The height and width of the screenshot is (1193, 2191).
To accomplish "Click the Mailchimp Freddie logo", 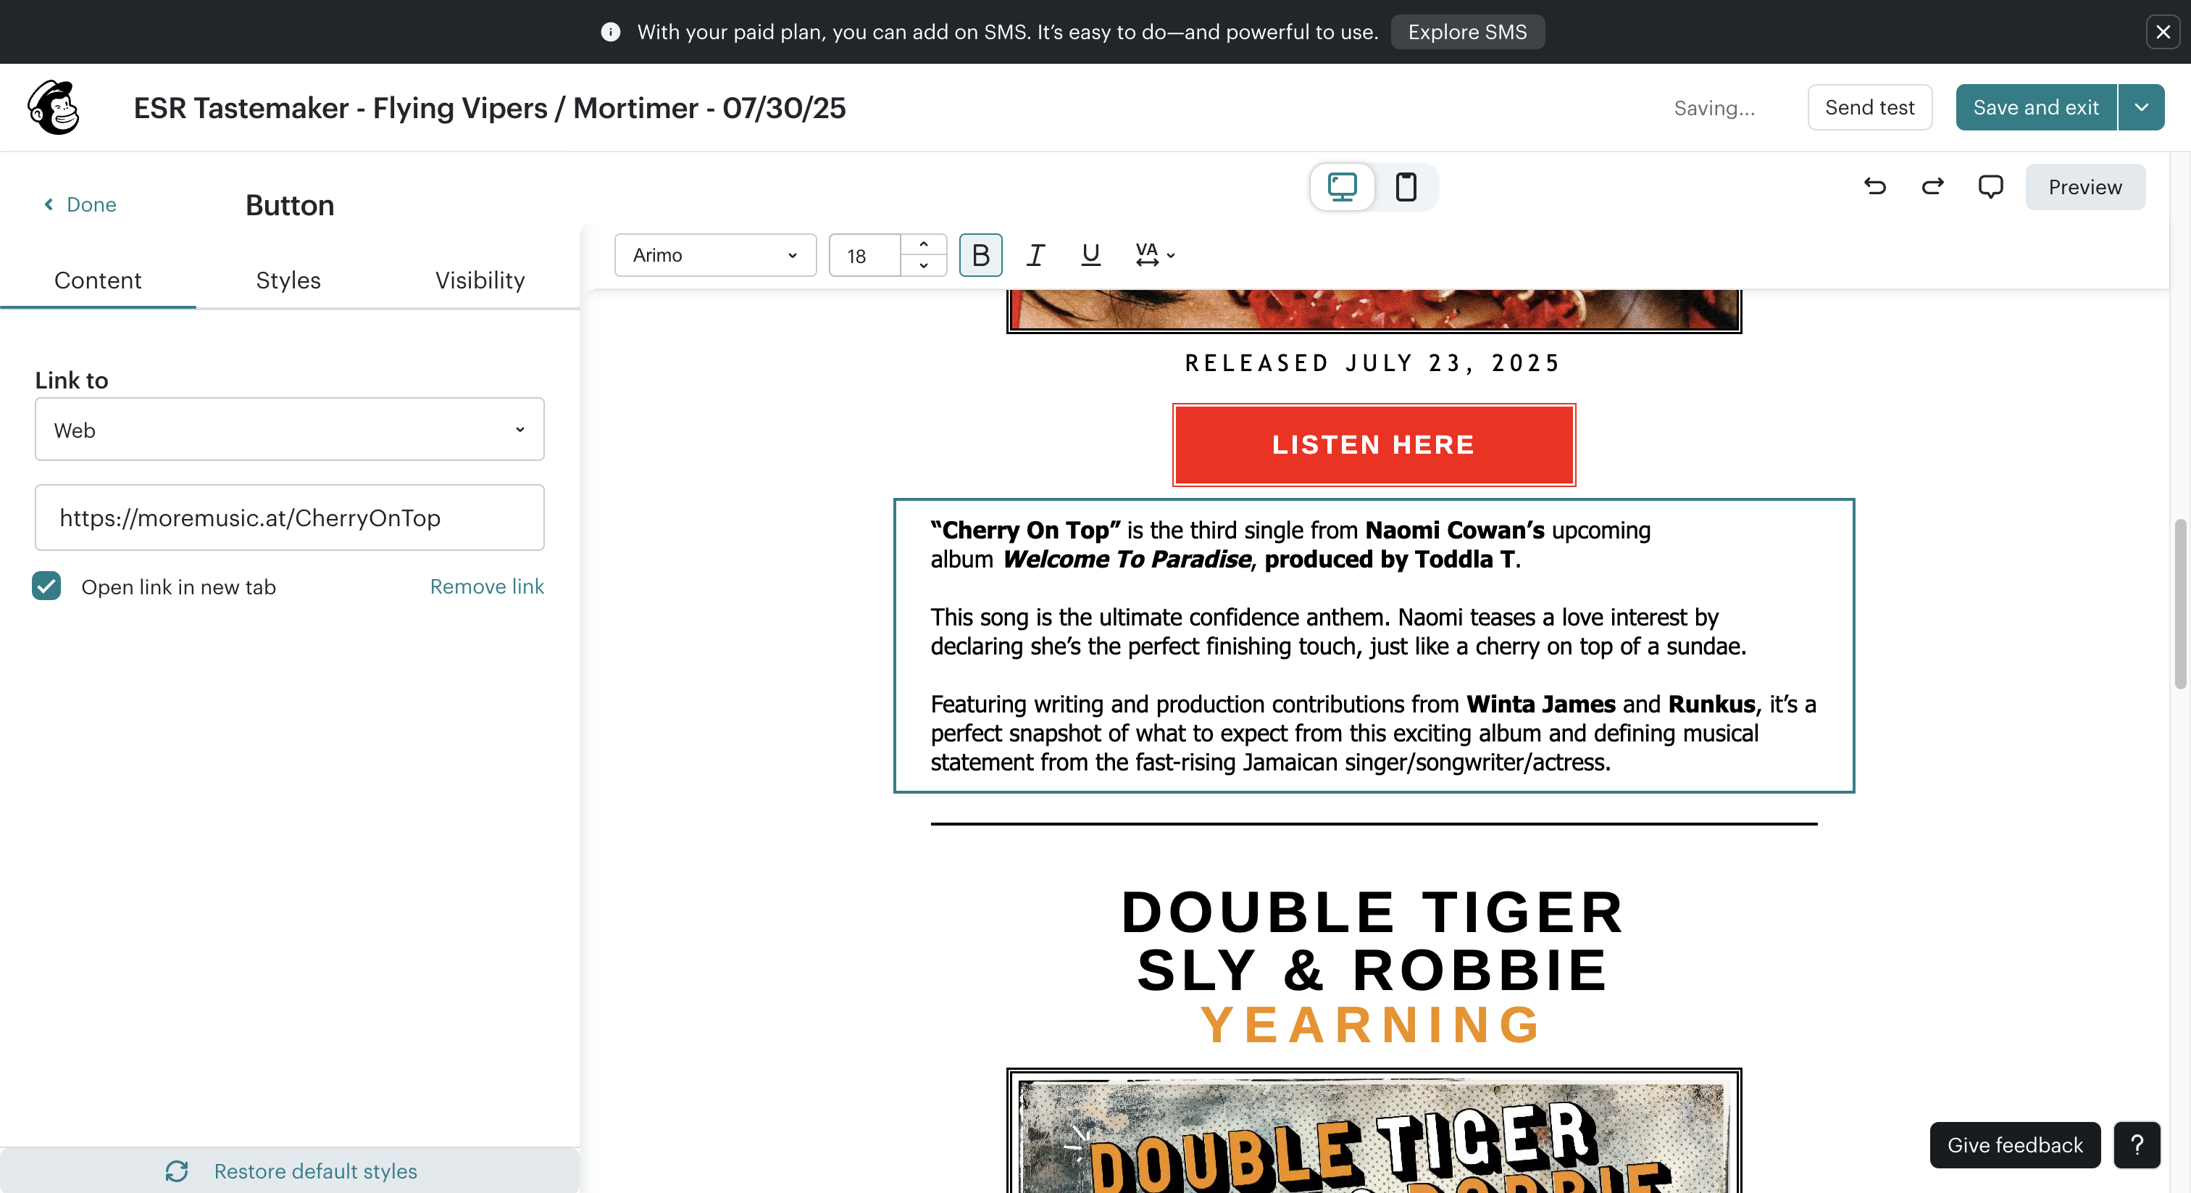I will (54, 107).
